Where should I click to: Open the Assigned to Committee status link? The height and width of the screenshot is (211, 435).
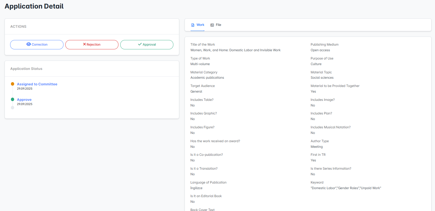[37, 84]
